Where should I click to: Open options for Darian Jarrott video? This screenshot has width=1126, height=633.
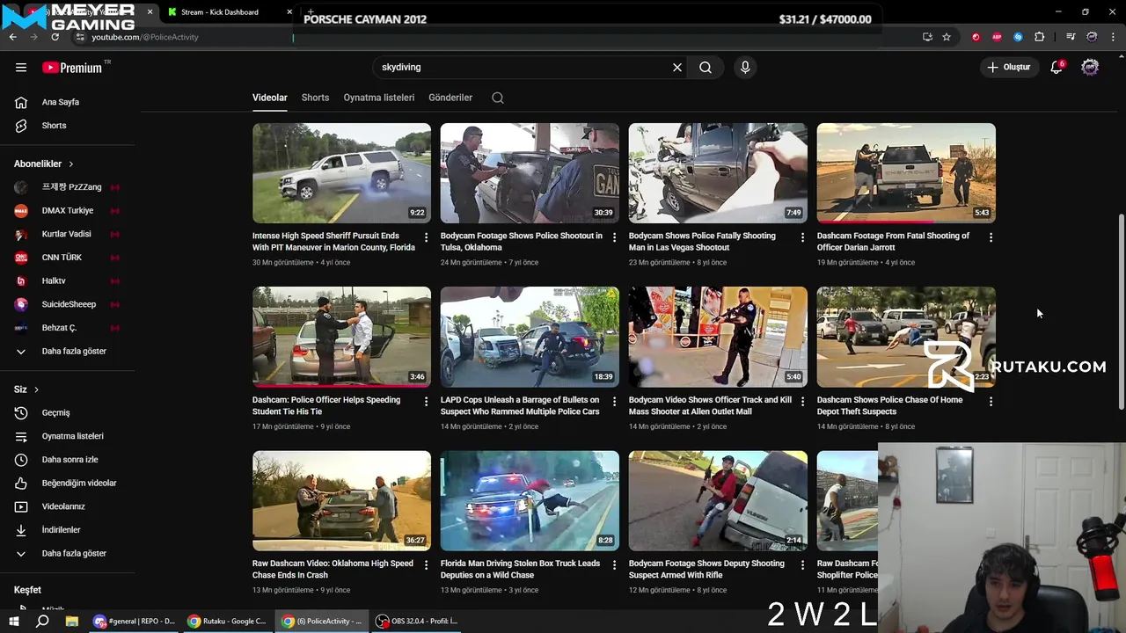(x=991, y=237)
